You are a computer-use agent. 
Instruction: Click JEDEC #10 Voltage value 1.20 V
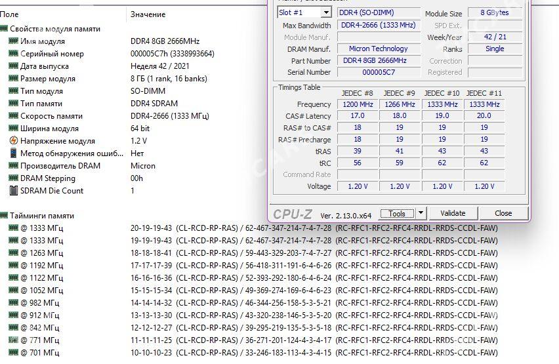[442, 186]
